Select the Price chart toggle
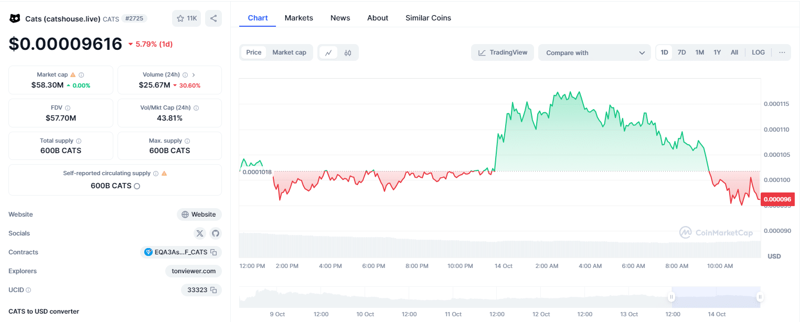 pos(254,52)
